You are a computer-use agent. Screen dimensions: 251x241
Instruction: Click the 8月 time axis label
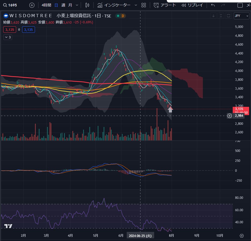pyautogui.click(x=171, y=236)
